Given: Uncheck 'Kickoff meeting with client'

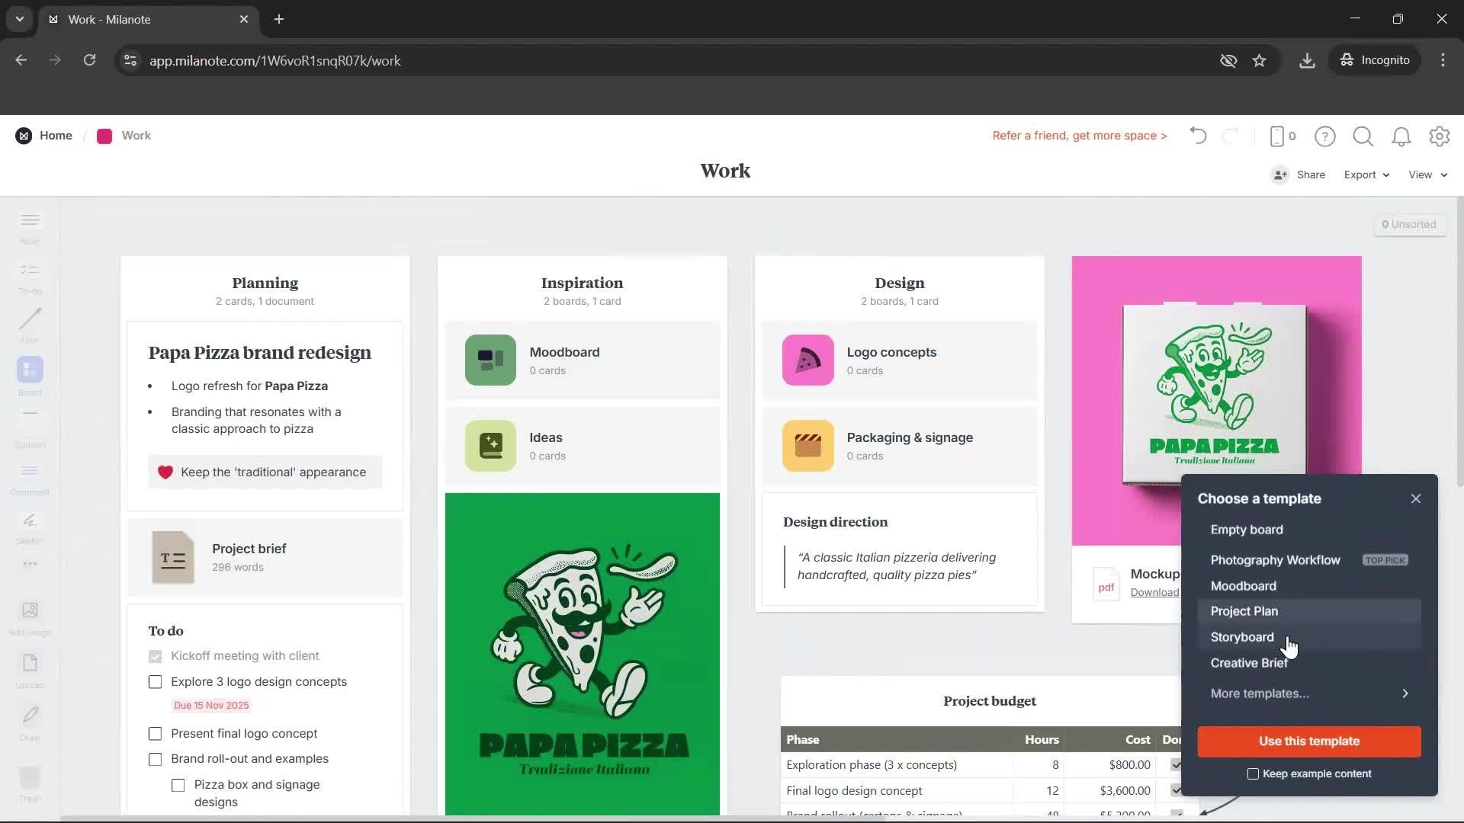Looking at the screenshot, I should click(155, 655).
